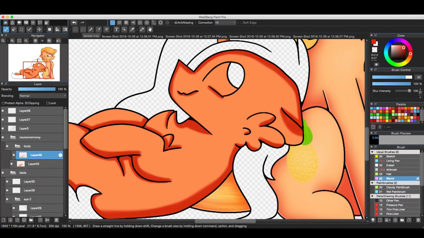This screenshot has width=424, height=238.
Task: Collapse the Usual Brushes group
Action: pos(372,152)
